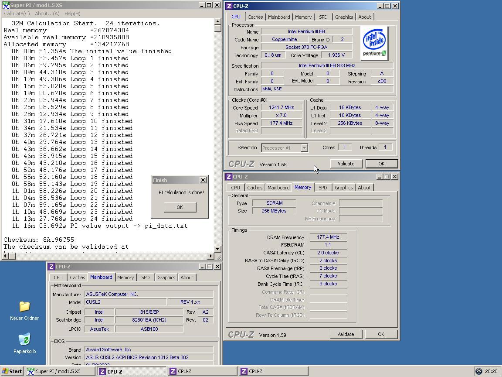This screenshot has width=502, height=377.
Task: Click Super PI vertical scrollbar down arrow
Action: click(x=218, y=249)
